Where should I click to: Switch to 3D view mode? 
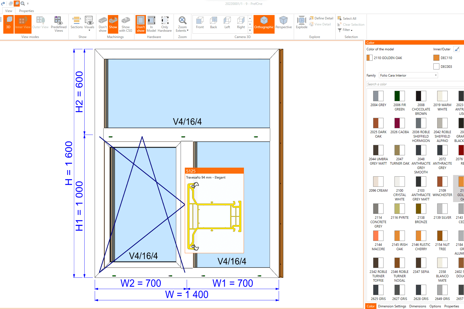click(x=8, y=24)
